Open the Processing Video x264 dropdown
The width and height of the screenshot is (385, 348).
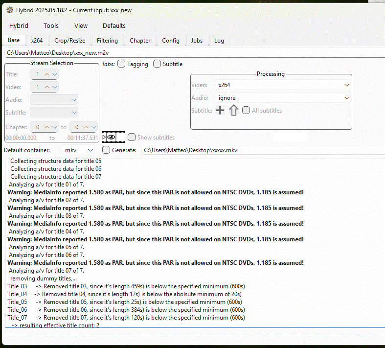[x=283, y=85]
